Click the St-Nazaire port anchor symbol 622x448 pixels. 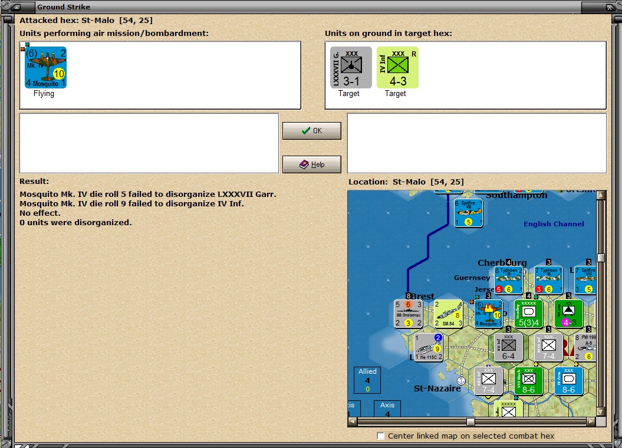[x=461, y=381]
